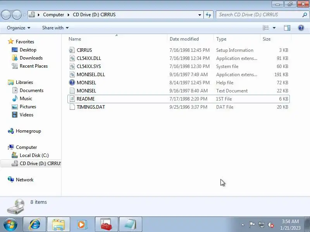Sort by Date modified column header

[x=191, y=39]
